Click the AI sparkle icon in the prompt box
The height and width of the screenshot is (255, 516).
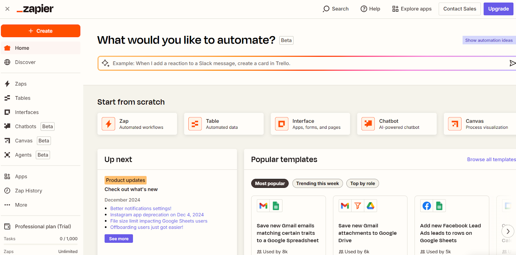pyautogui.click(x=105, y=63)
